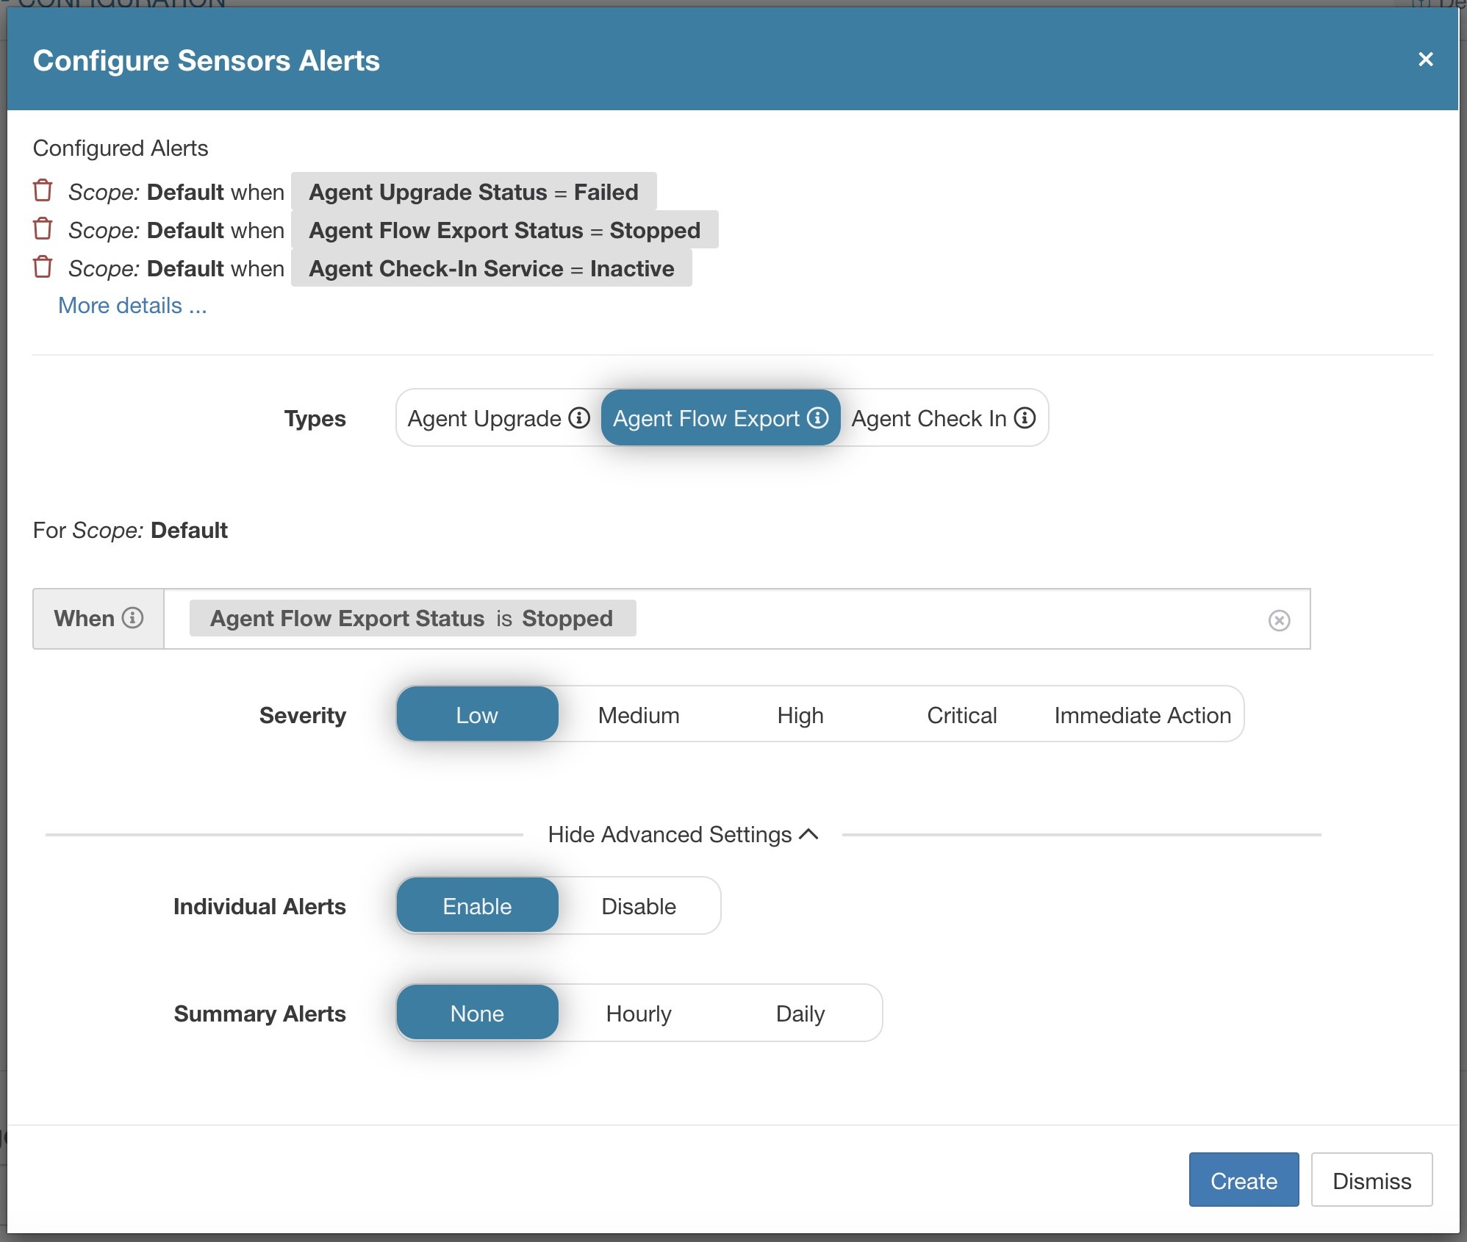Select the Agent Flow Export type

click(720, 417)
